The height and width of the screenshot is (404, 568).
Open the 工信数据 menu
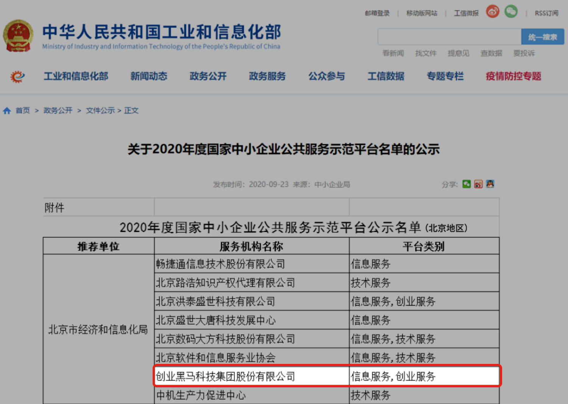coord(386,76)
